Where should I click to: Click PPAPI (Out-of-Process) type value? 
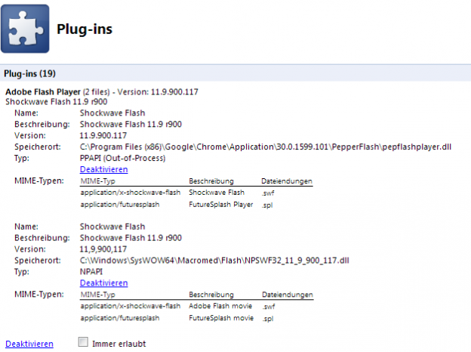(x=122, y=158)
